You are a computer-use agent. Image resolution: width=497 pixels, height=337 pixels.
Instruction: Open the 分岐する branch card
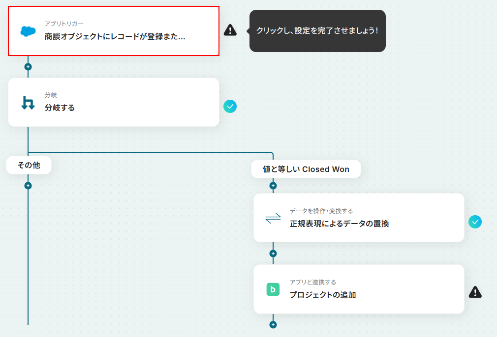click(114, 102)
